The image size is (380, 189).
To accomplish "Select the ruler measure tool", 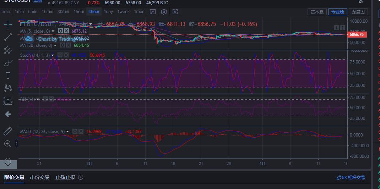I will pyautogui.click(x=8, y=131).
